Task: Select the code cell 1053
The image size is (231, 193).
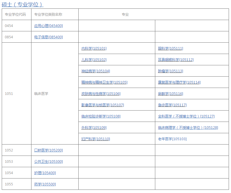Action: 17,161
